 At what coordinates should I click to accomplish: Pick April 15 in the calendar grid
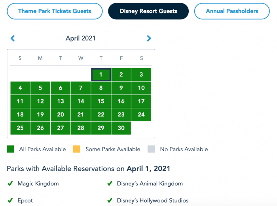coord(101,101)
